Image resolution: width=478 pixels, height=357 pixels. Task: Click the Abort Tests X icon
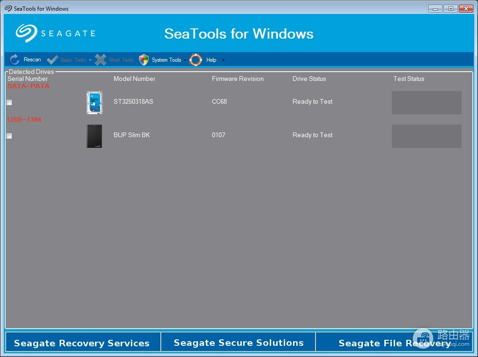(100, 59)
